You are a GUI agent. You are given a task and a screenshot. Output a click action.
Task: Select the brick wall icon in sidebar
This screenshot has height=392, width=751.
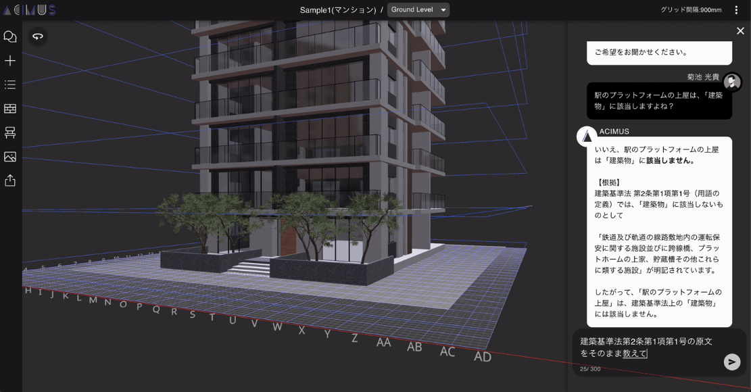(10, 109)
